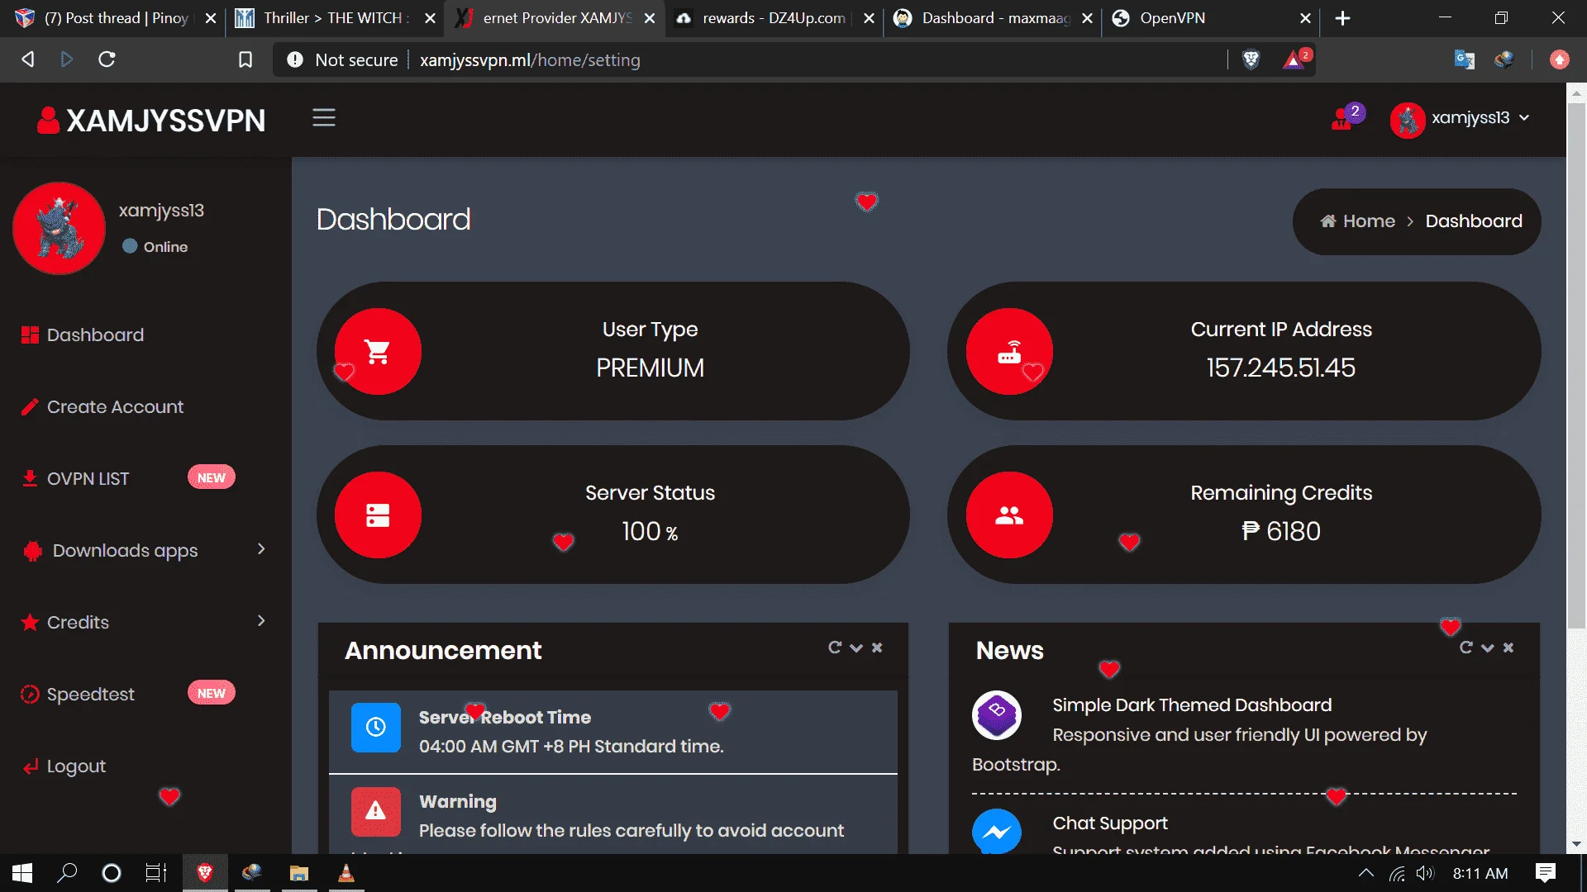
Task: Click the hamburger menu toggle icon
Action: (323, 118)
